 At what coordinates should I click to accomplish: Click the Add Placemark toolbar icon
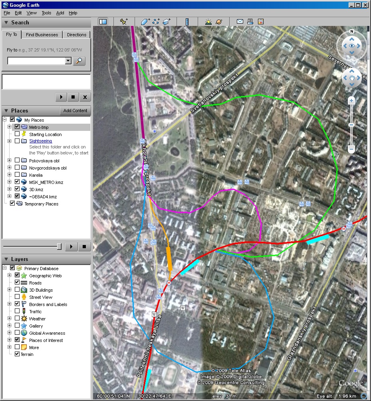[124, 22]
